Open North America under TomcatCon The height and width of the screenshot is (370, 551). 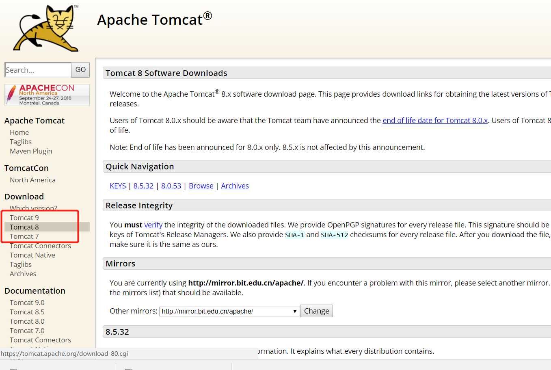[x=32, y=180]
